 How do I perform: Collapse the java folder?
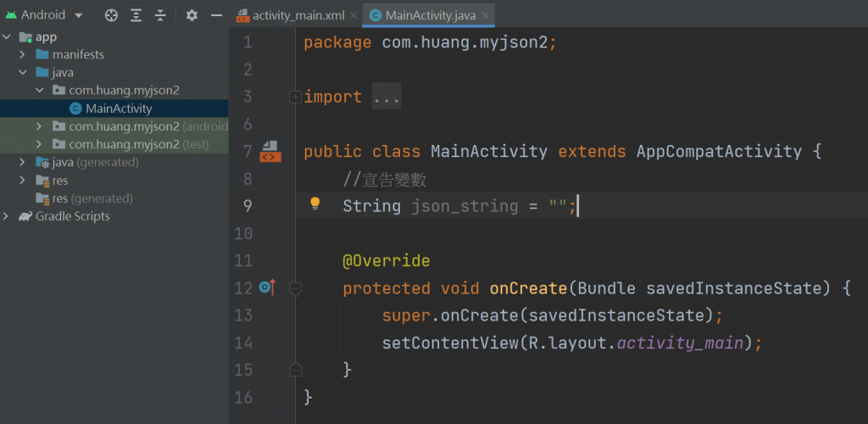22,73
